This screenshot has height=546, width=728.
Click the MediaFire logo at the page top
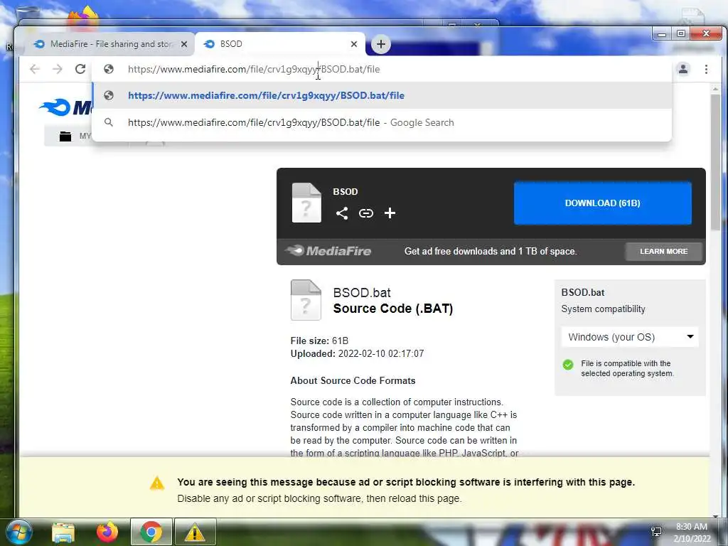(66, 107)
